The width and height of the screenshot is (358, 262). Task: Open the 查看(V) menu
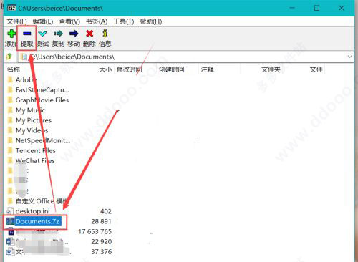(x=69, y=21)
